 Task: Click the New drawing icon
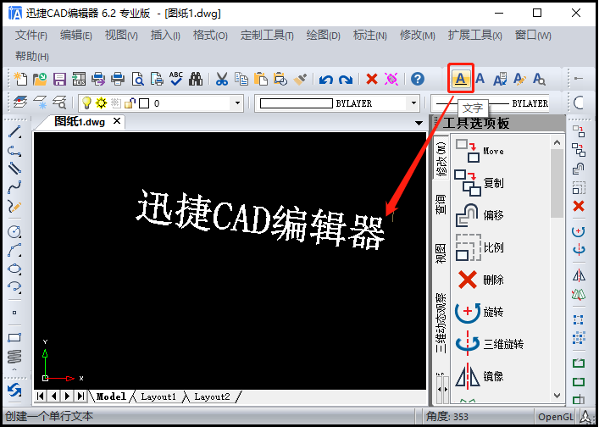(x=20, y=79)
